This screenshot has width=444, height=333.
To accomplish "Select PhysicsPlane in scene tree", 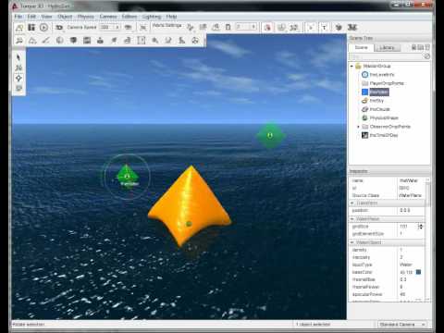I will click(384, 117).
